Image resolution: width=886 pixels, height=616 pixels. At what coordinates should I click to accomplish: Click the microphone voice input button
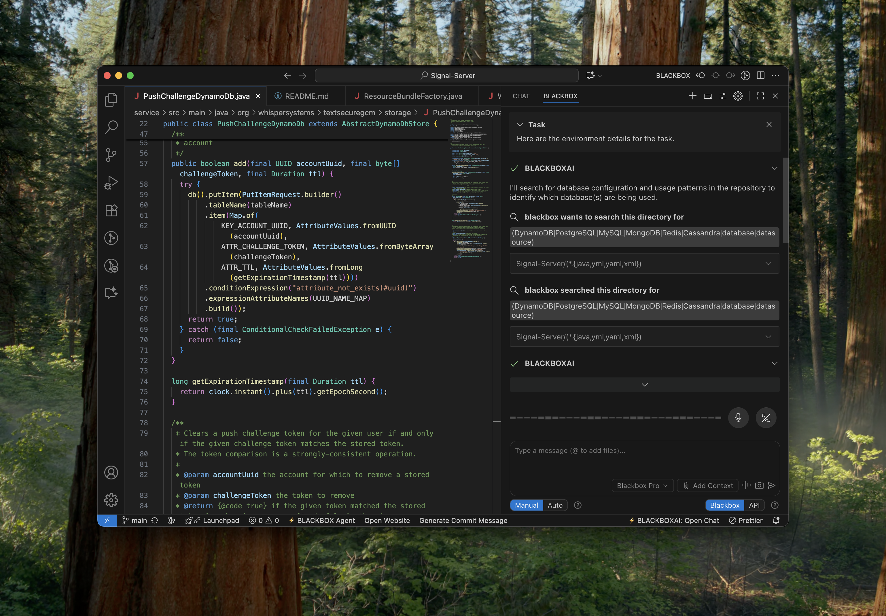[738, 417]
